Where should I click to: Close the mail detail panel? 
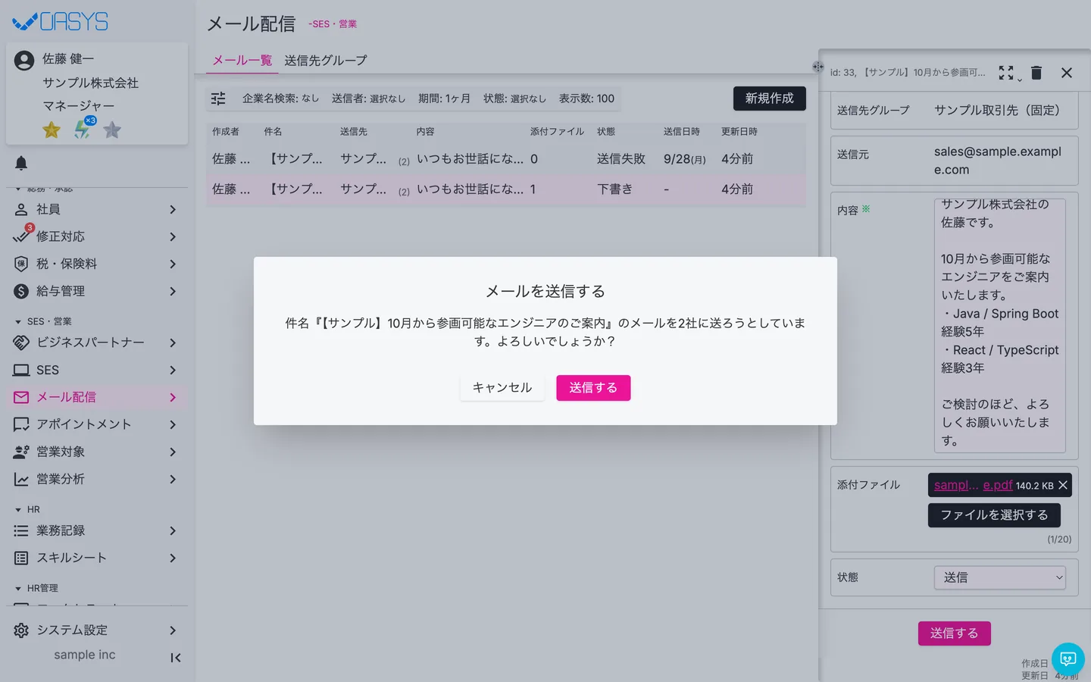[x=1067, y=73]
